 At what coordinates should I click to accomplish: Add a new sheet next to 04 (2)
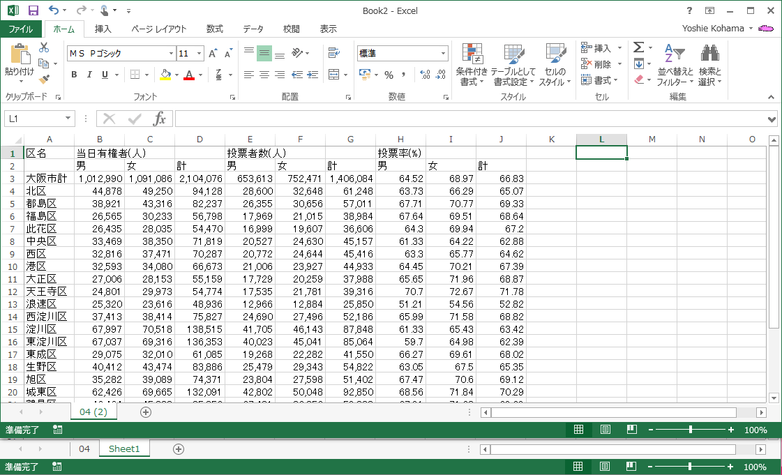[x=146, y=412]
